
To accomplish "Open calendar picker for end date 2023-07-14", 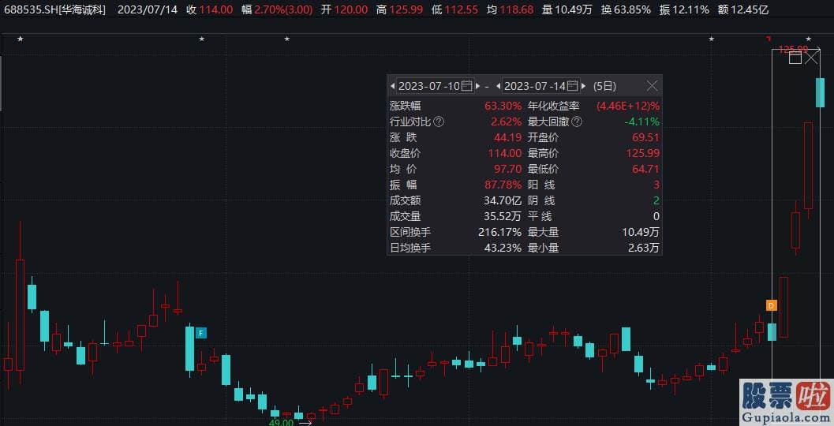I will point(573,86).
